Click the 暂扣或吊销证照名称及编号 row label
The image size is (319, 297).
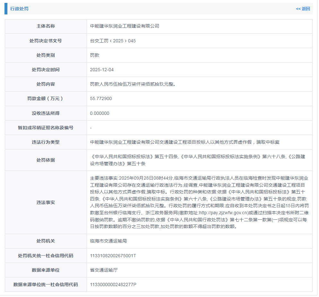pos(46,128)
